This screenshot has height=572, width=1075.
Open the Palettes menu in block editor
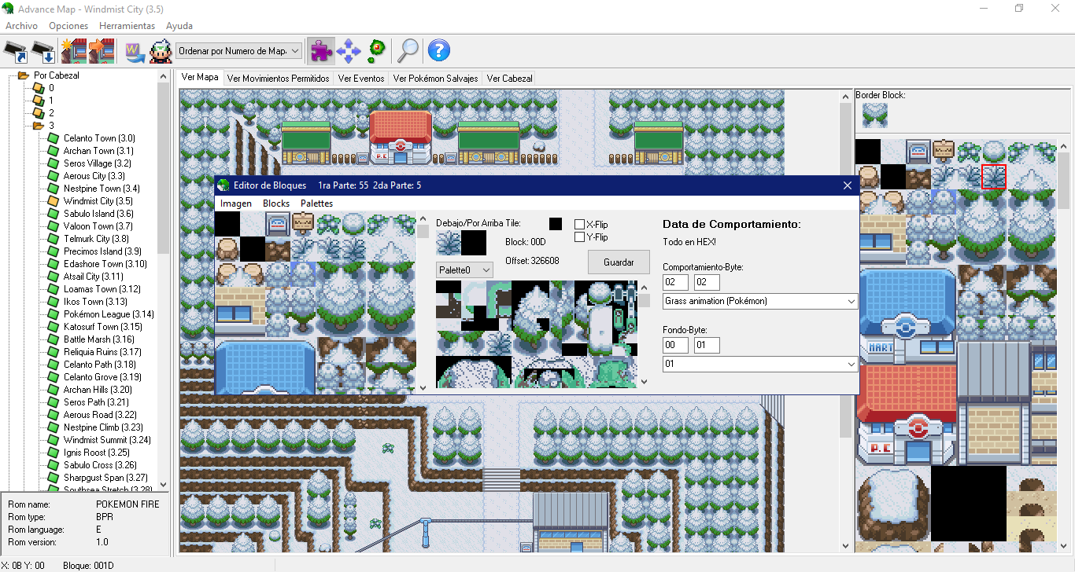click(x=316, y=203)
